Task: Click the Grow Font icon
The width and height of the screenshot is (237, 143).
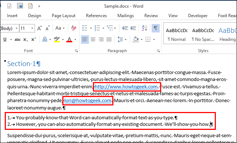Action: [x=40, y=28]
